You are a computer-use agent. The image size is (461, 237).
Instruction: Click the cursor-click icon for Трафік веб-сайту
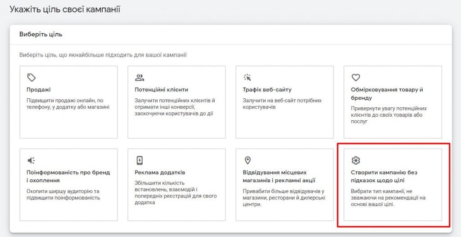click(247, 78)
